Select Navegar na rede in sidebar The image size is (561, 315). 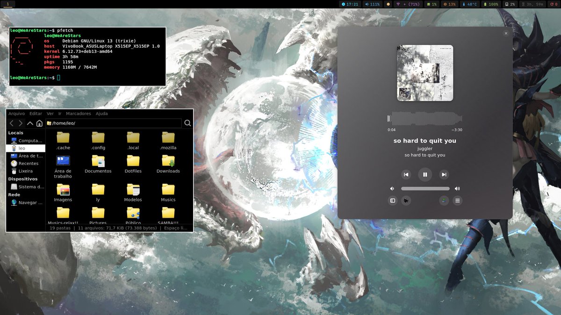pyautogui.click(x=26, y=202)
